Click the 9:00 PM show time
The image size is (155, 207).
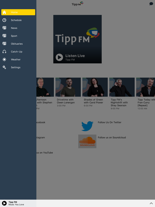coord(115,109)
